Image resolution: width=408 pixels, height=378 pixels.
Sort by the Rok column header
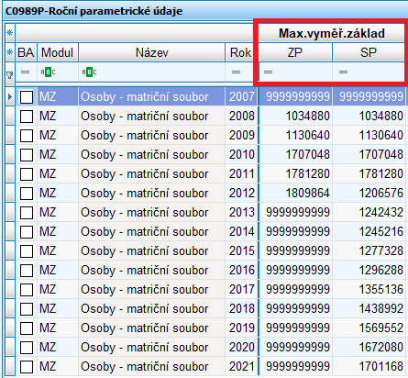tap(240, 52)
